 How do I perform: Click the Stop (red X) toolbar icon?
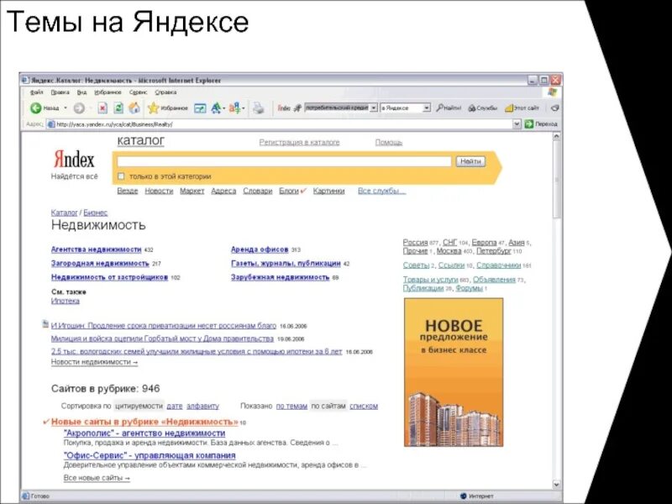[x=102, y=108]
